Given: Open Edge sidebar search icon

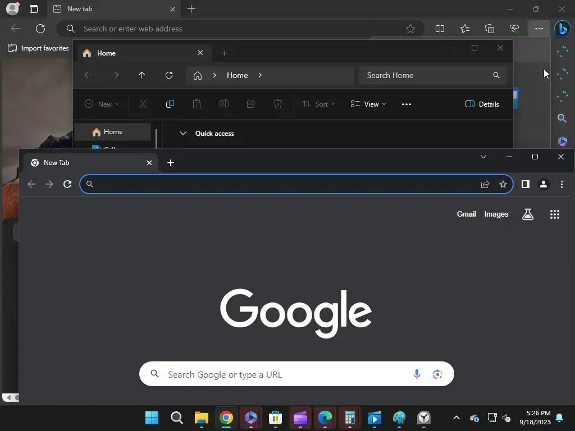Looking at the screenshot, I should 562,118.
